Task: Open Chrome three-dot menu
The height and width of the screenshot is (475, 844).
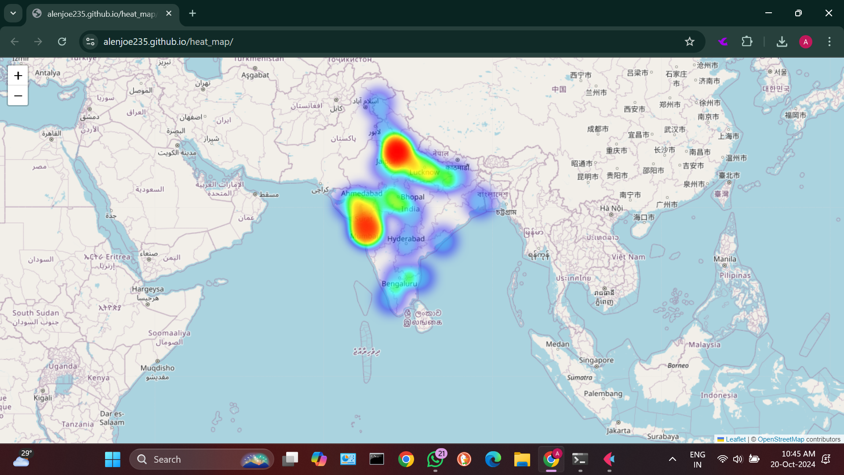Action: (829, 42)
